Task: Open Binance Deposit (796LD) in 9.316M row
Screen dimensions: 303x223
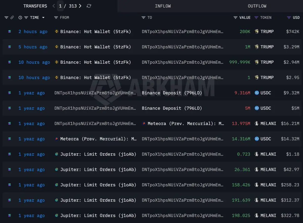Action: click(172, 93)
